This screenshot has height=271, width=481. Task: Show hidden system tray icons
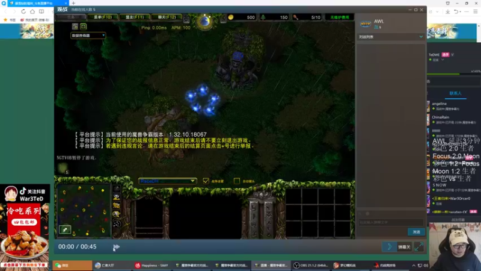coord(414,265)
